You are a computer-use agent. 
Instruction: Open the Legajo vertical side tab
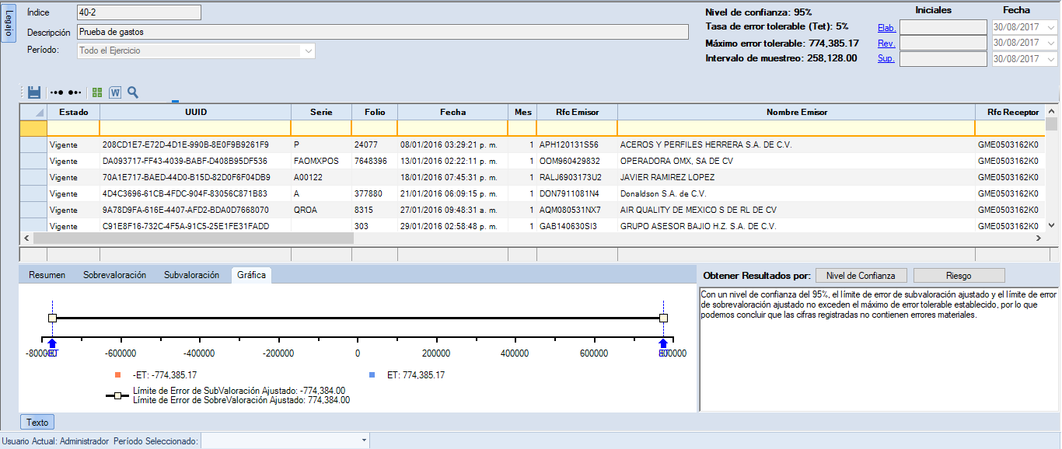pos(9,25)
